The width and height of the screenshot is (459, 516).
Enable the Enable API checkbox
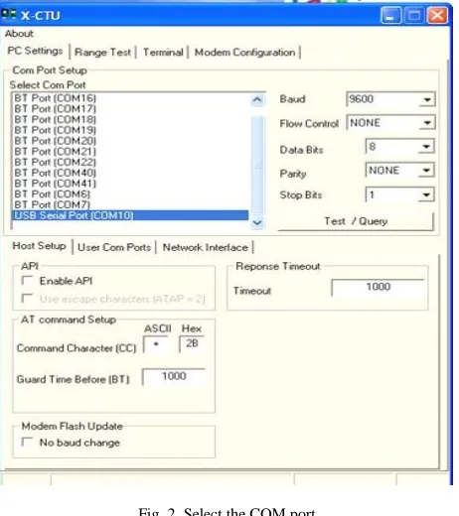[x=27, y=281]
